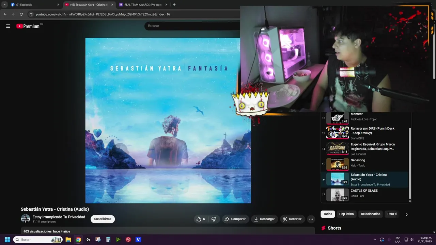Click the Shorts section heading
Viewport: 436px width, 245px height.
pos(334,228)
